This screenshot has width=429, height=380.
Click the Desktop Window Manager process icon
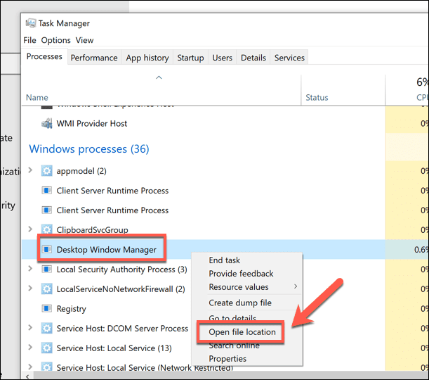coord(47,250)
